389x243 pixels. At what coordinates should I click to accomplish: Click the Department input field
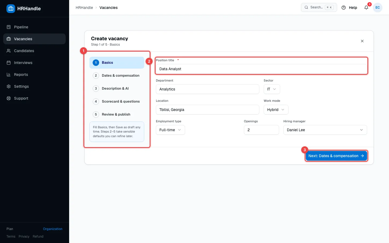[207, 89]
